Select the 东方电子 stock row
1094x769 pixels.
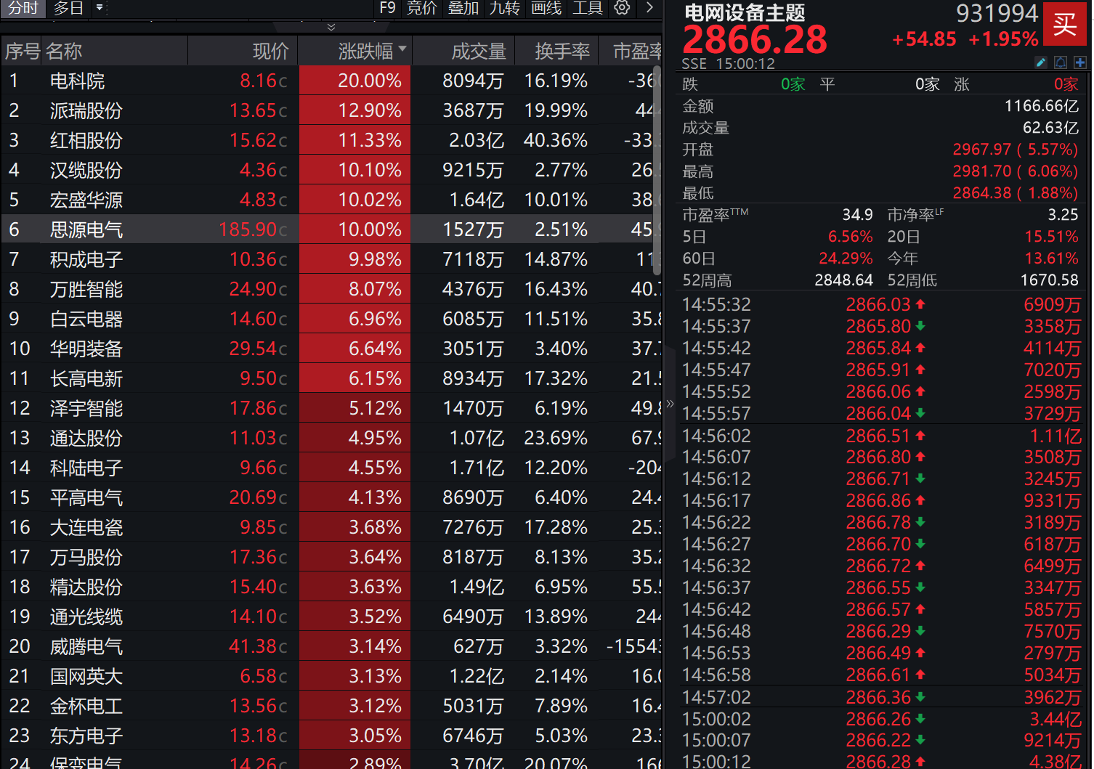[331, 736]
